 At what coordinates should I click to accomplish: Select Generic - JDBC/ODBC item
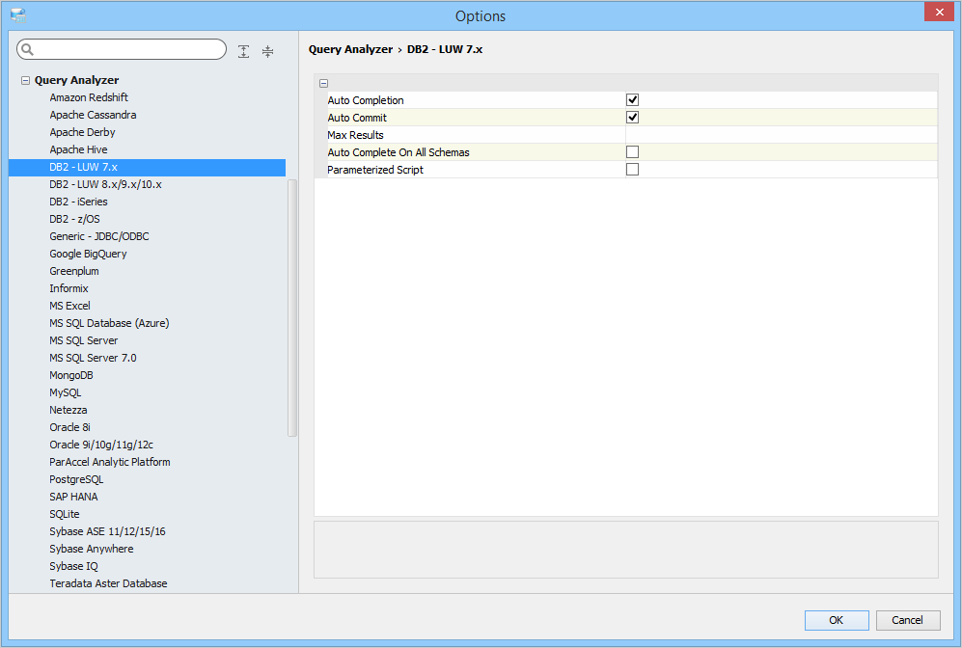point(98,236)
